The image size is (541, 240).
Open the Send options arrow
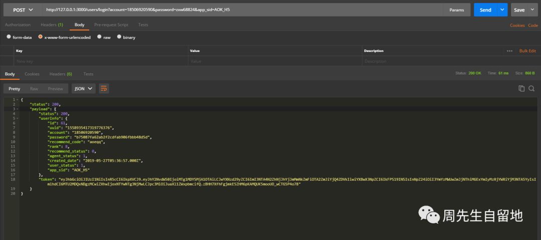[502, 10]
